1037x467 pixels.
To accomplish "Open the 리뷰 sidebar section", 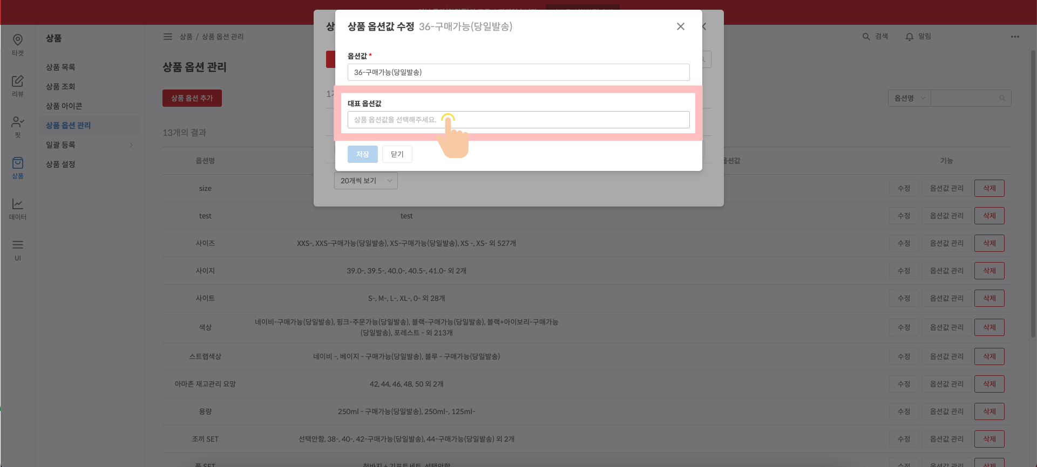I will click(x=18, y=86).
